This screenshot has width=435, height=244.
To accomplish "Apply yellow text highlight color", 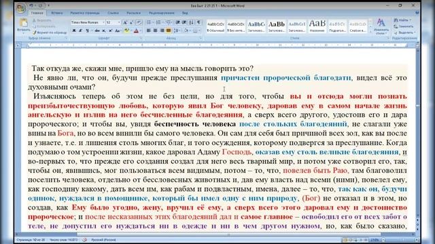I will pos(126,30).
